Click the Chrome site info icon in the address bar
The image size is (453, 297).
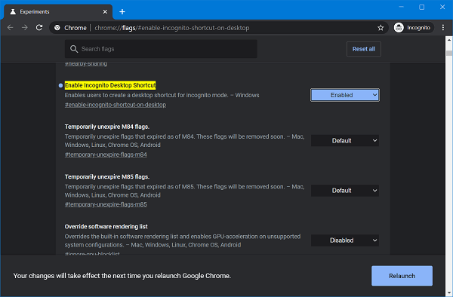pos(57,28)
